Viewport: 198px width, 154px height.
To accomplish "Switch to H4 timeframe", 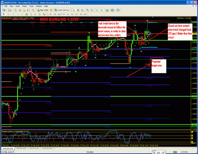I will [72, 14].
